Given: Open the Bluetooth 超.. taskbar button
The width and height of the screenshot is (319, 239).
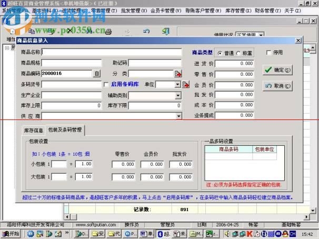Looking at the screenshot, I should pos(164,234).
